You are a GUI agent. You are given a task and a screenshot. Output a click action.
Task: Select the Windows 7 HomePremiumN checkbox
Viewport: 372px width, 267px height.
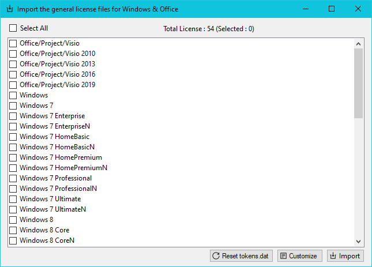point(13,168)
